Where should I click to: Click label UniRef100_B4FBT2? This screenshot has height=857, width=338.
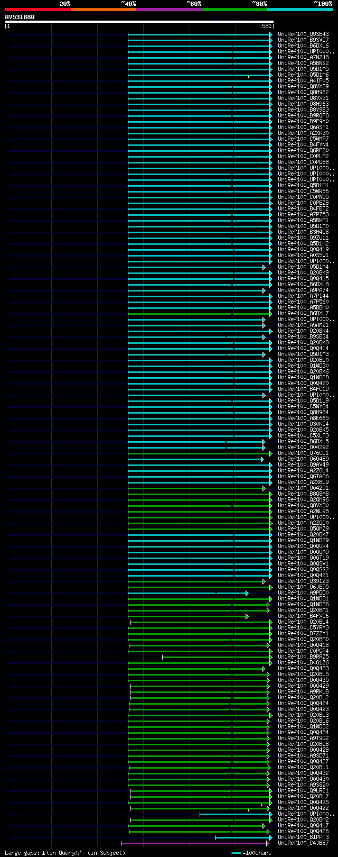pyautogui.click(x=303, y=209)
